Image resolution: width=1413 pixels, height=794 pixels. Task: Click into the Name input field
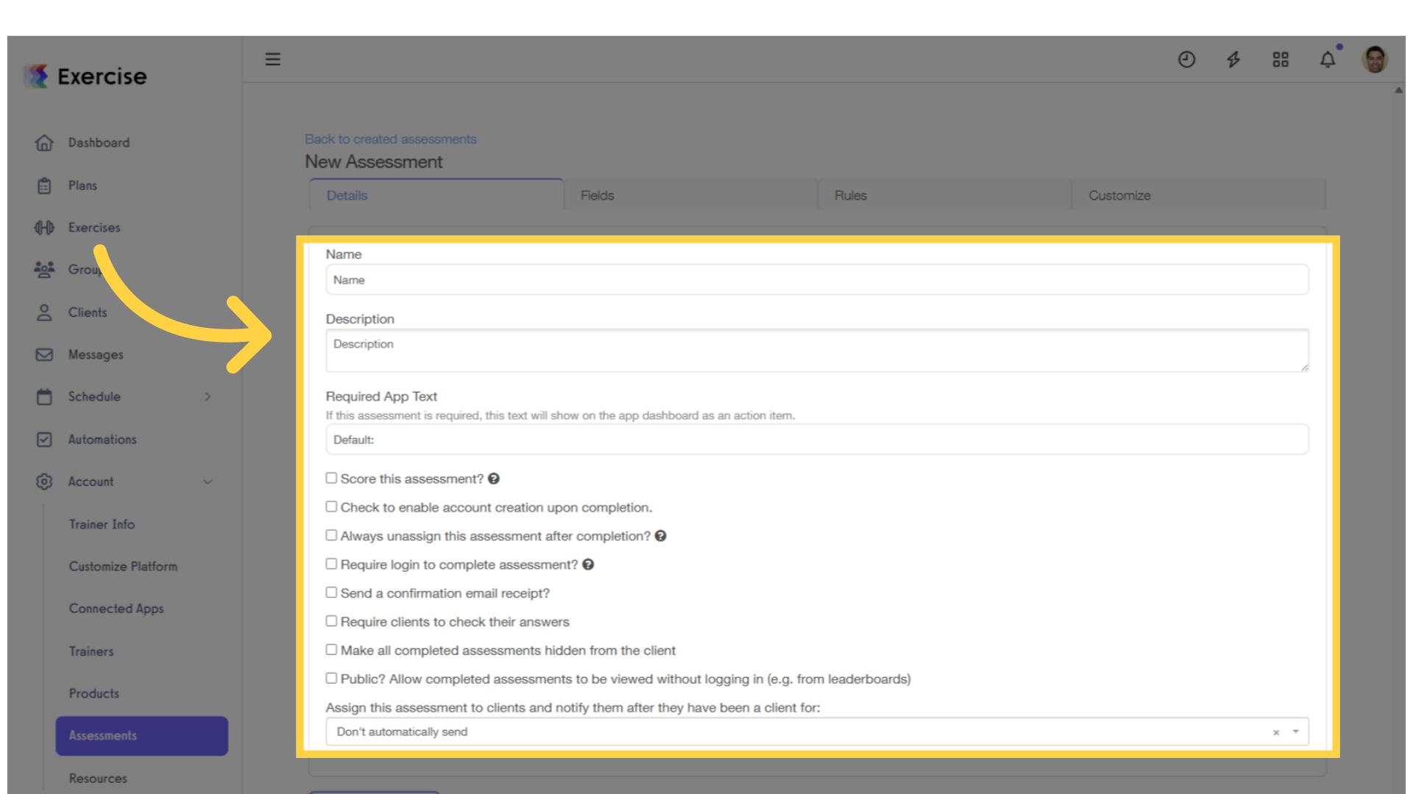coord(817,280)
